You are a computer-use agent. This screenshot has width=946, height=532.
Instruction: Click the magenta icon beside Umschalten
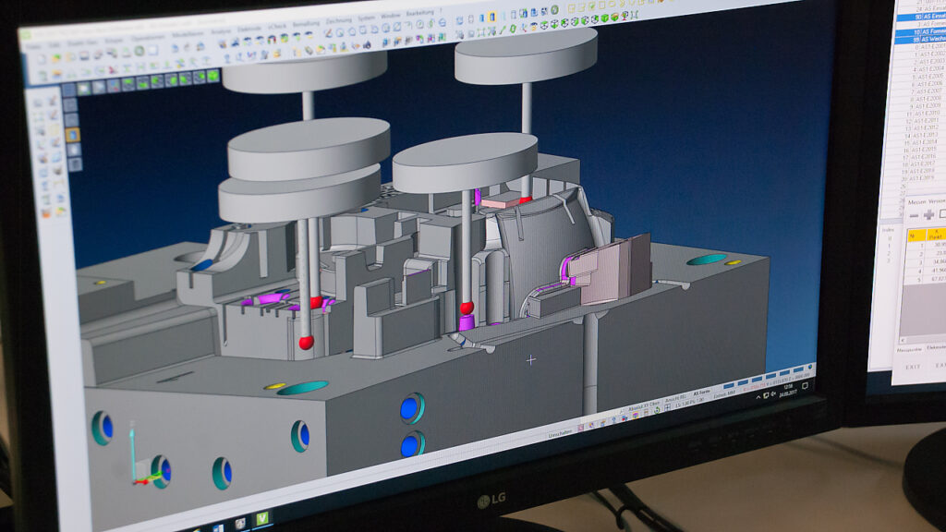tap(581, 428)
